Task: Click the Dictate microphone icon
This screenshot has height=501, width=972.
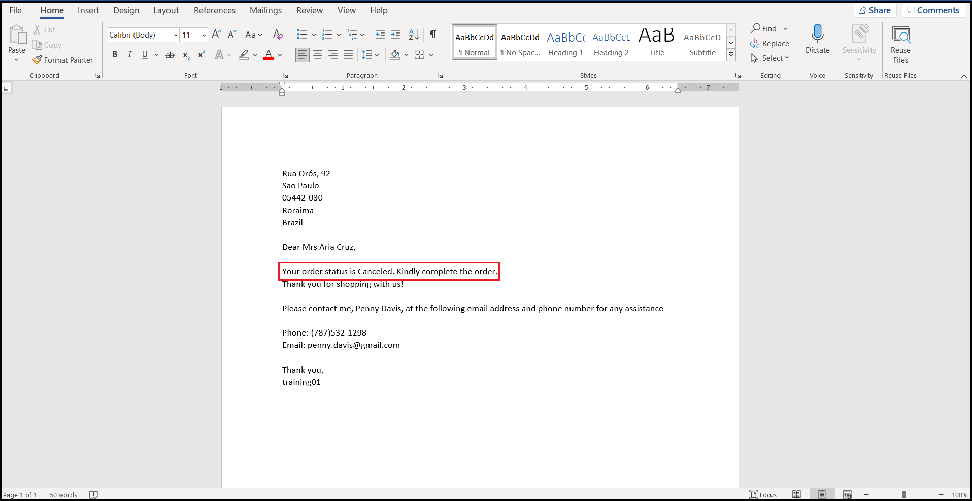Action: (817, 34)
